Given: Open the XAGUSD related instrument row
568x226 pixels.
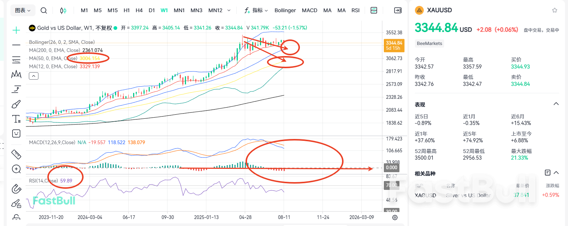Looking at the screenshot, I should 487,195.
